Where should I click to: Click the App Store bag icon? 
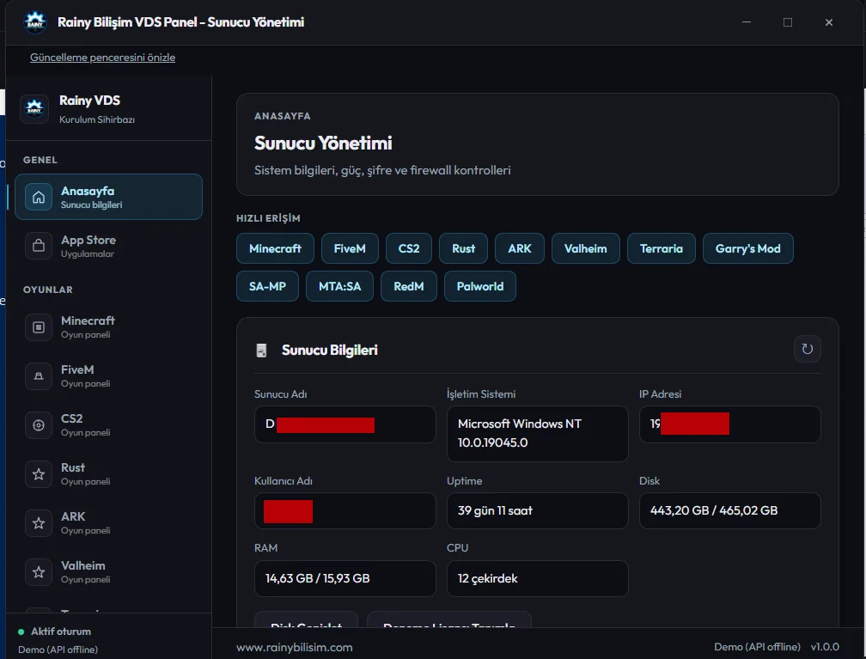(x=39, y=246)
